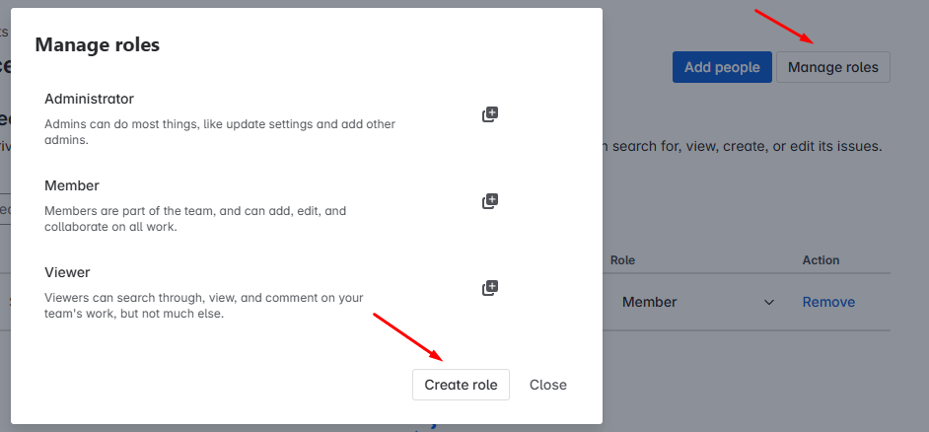The image size is (929, 432).
Task: Open Manage roles from the page header
Action: pyautogui.click(x=833, y=67)
